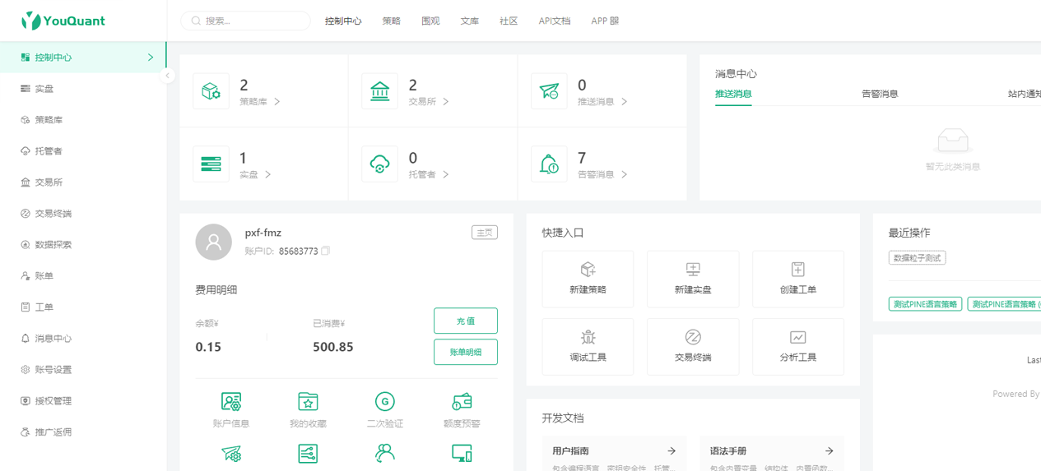This screenshot has height=471, width=1041.
Task: Click the 创建工单 icon
Action: tap(797, 270)
